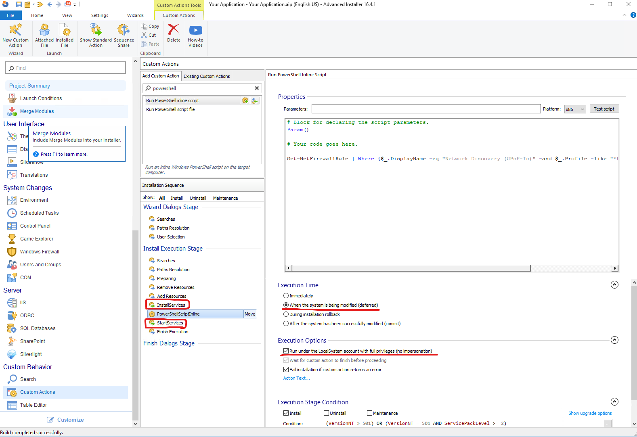Open SharePoint page
The height and width of the screenshot is (437, 637).
(32, 341)
